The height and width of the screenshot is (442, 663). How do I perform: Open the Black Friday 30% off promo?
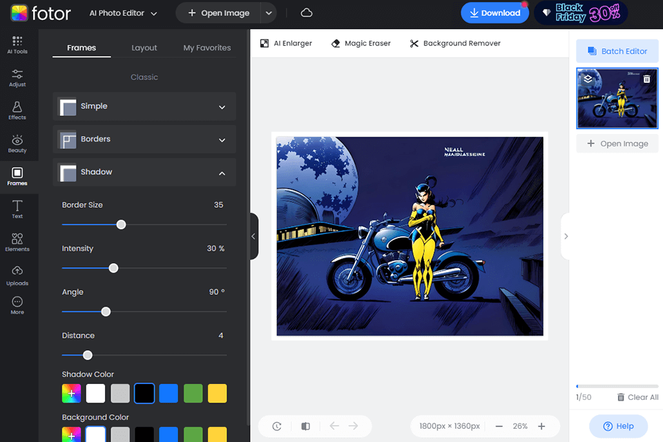click(581, 13)
